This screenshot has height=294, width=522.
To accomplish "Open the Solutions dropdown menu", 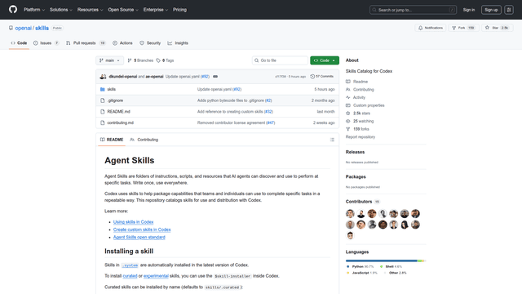I will [61, 10].
